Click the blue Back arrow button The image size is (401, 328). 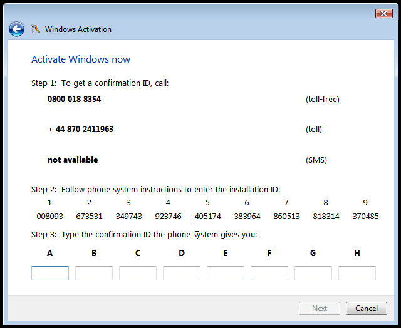click(16, 29)
